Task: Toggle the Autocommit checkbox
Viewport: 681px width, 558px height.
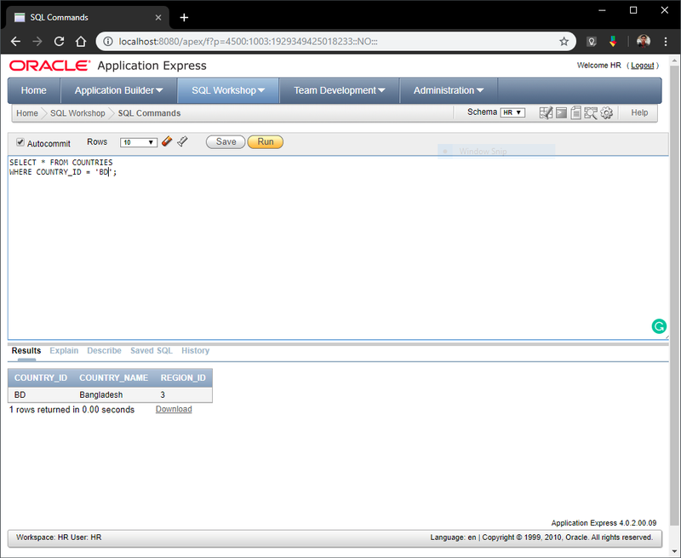Action: click(20, 142)
